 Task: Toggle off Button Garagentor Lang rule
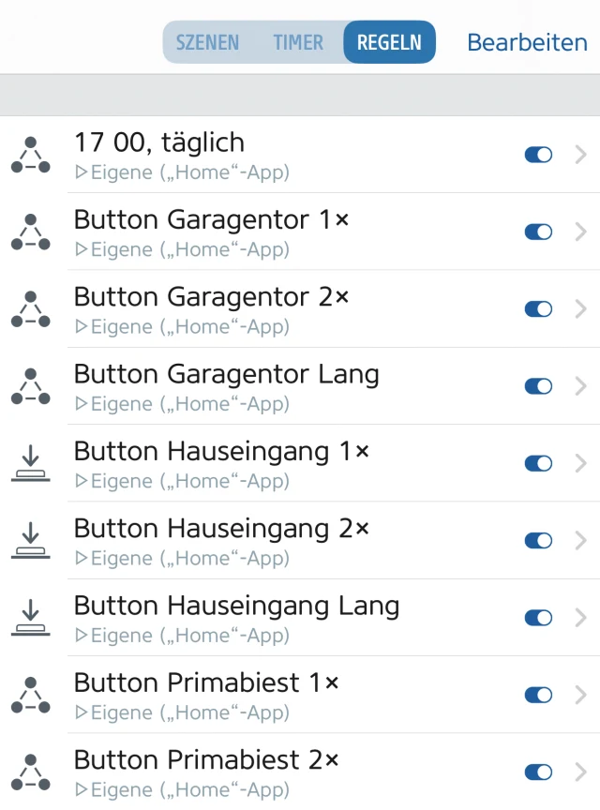538,386
